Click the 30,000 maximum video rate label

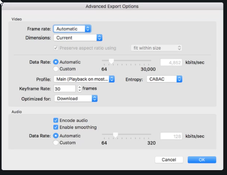[148, 69]
